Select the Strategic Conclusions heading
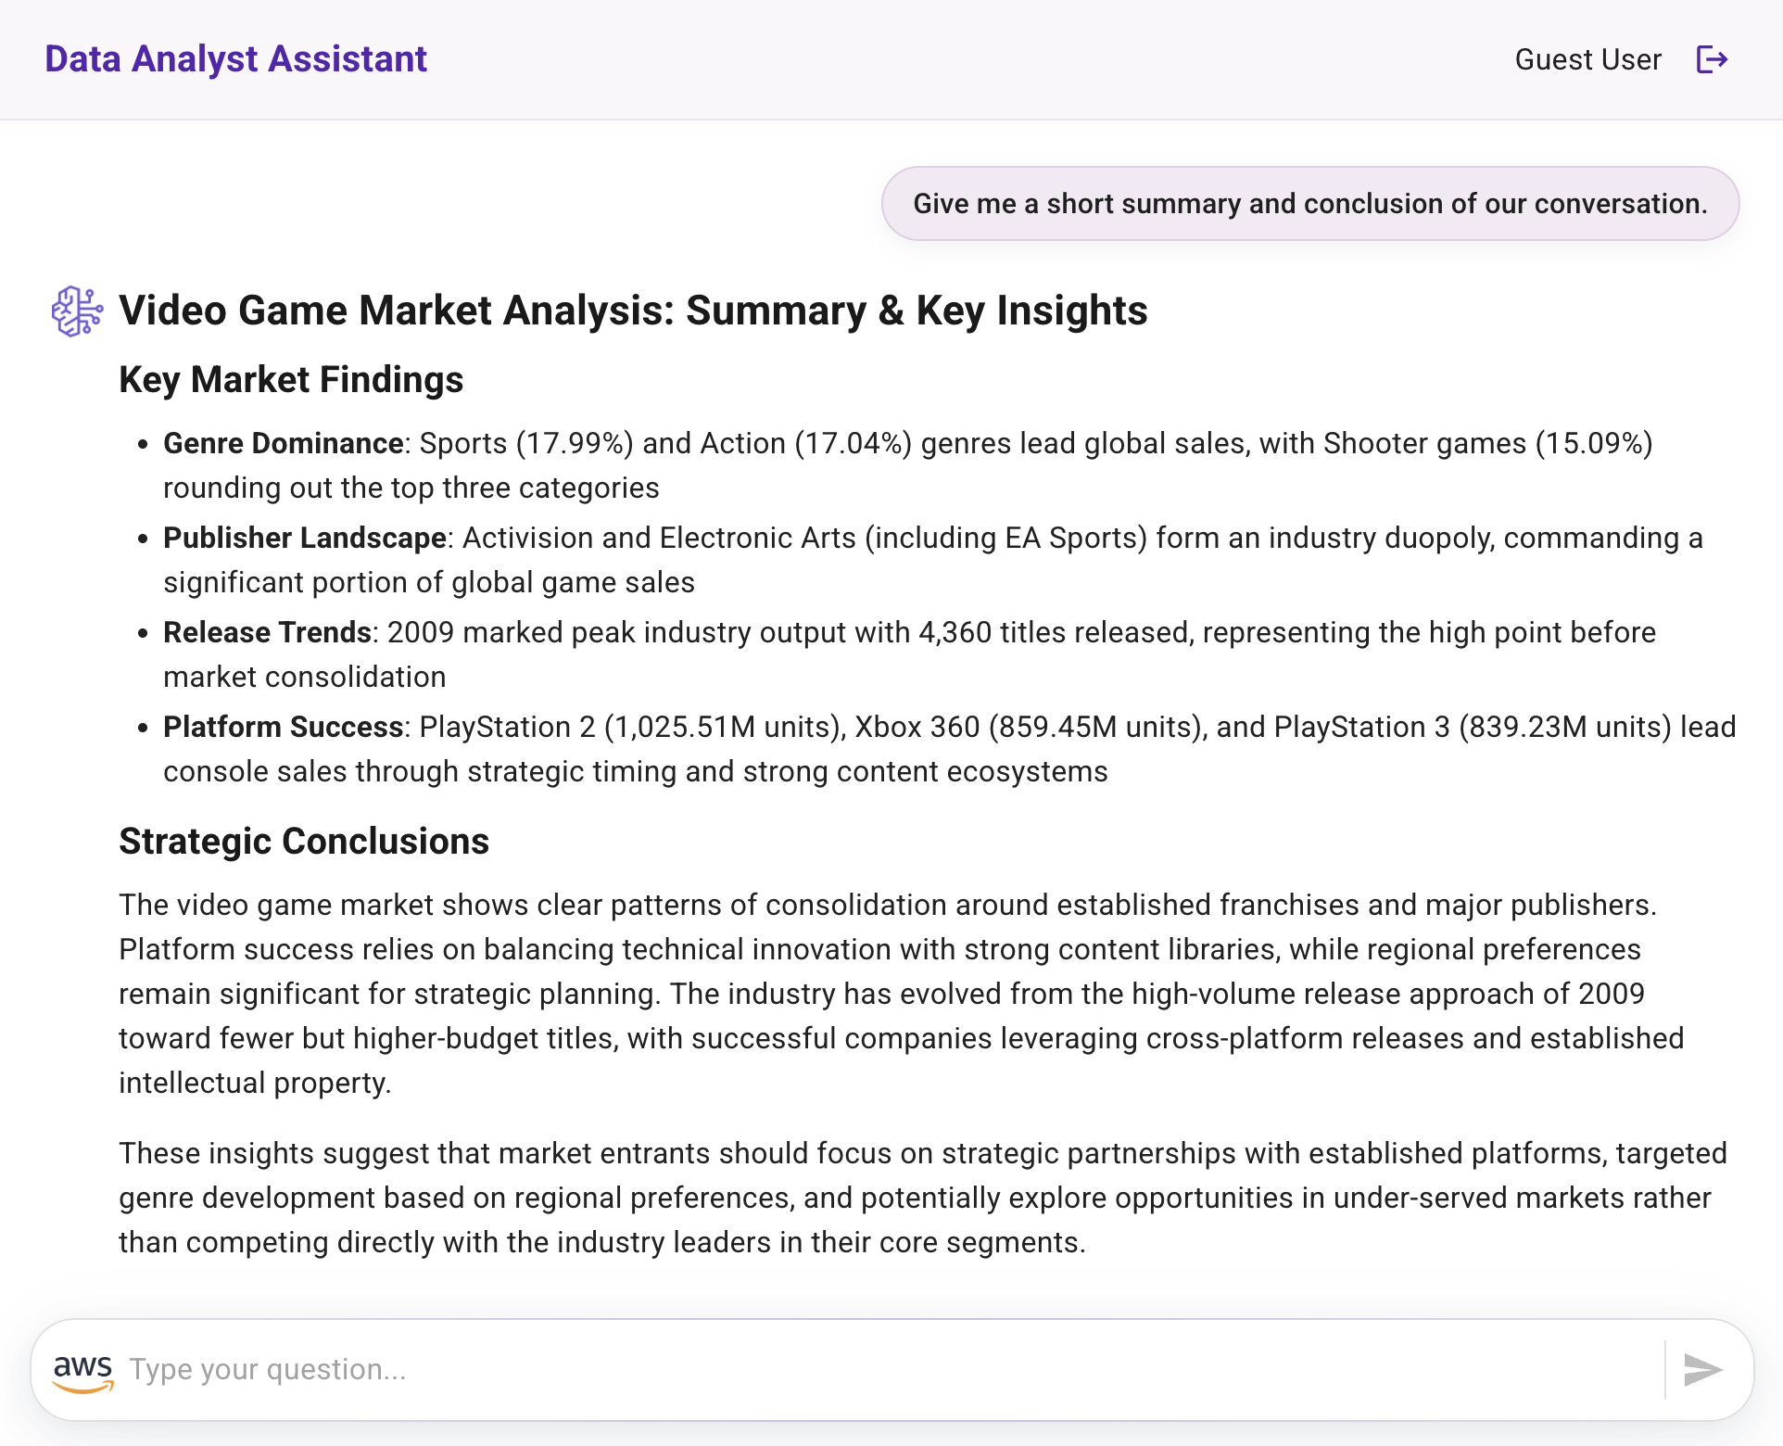The height and width of the screenshot is (1446, 1783). pos(304,841)
